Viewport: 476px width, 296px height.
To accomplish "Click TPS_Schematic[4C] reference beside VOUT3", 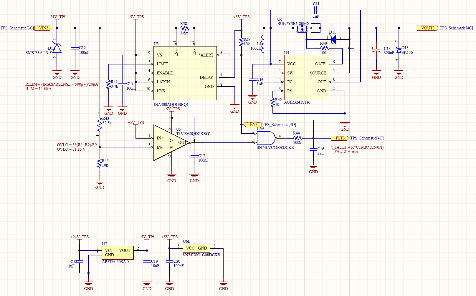I will [456, 28].
